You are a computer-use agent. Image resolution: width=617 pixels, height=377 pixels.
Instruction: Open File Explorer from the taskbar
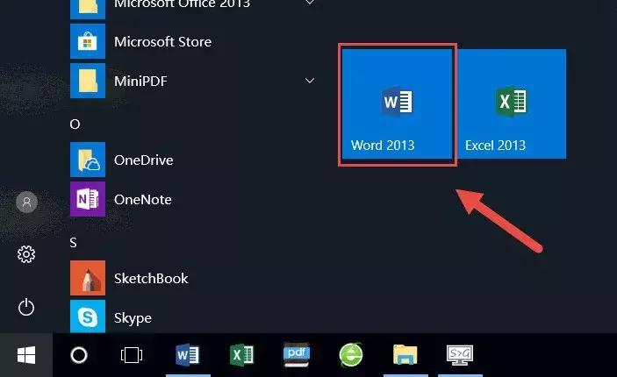(x=405, y=354)
